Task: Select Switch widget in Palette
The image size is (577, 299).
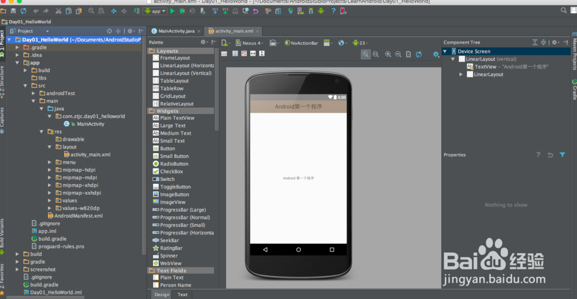Action: click(167, 179)
